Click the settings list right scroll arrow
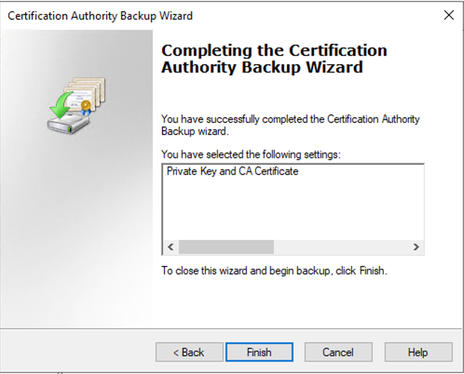The width and height of the screenshot is (464, 374). click(416, 247)
